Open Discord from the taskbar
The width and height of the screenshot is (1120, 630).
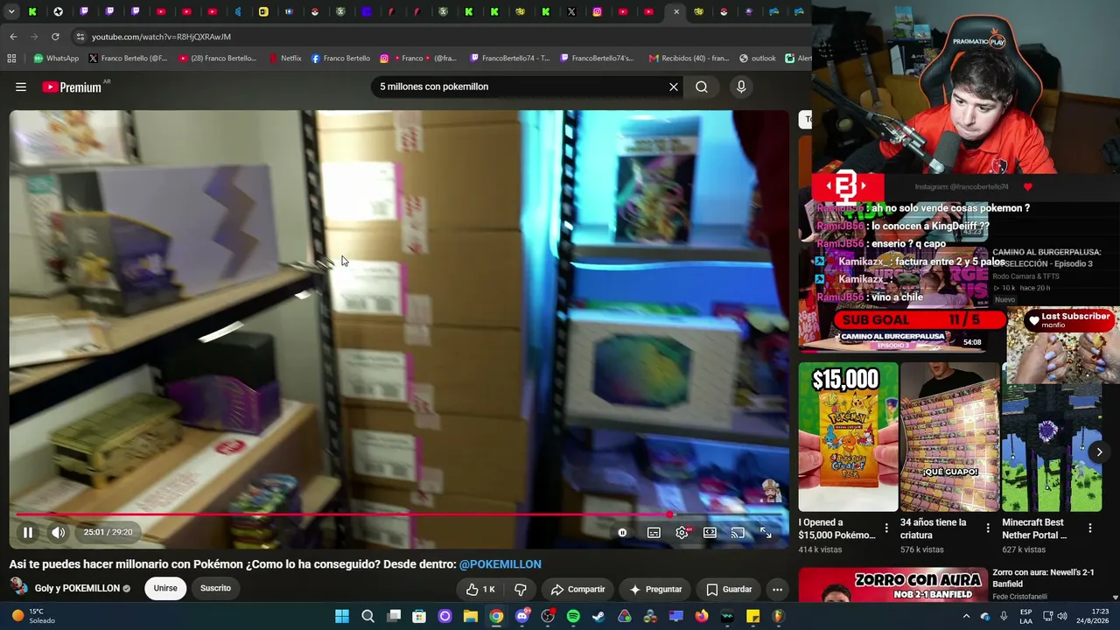522,616
